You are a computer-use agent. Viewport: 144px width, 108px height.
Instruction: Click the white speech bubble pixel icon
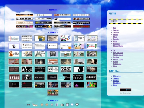tap(77, 105)
